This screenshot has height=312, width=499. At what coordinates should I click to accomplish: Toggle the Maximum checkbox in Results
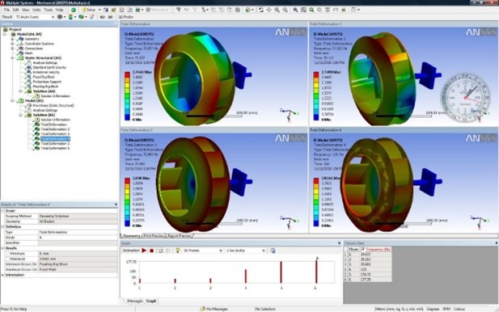coord(7,259)
